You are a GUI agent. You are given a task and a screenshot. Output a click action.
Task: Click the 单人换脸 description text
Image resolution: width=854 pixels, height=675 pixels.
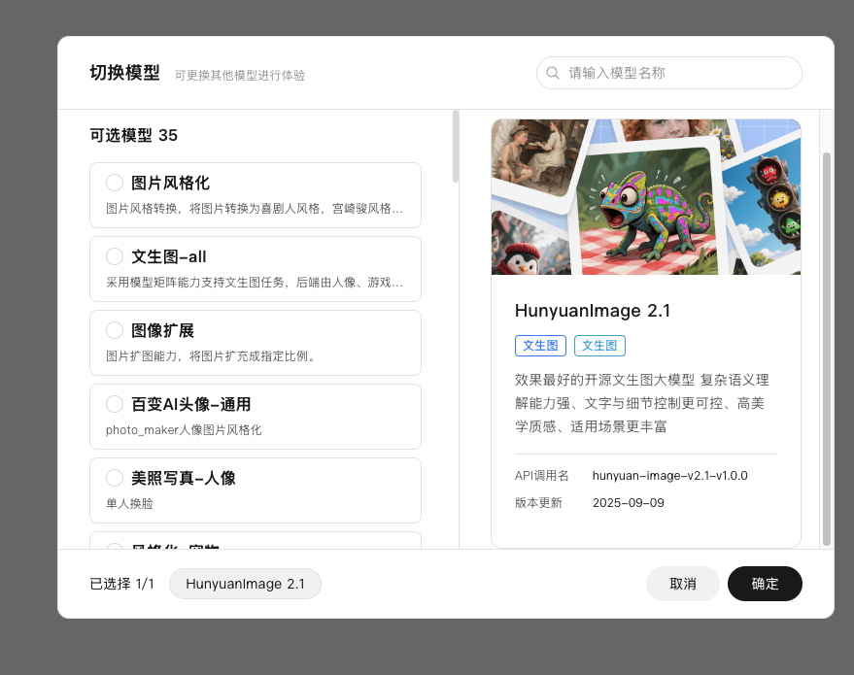tap(129, 503)
